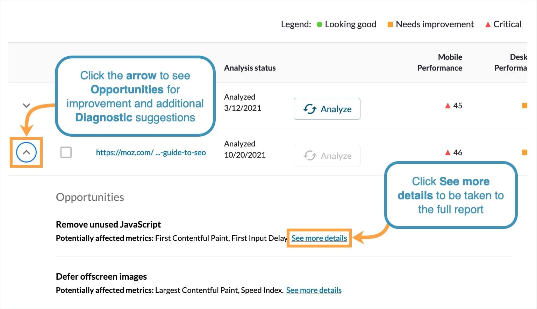The width and height of the screenshot is (537, 309).
Task: Click the orange square beside the moz.com row's desktop score
Action: 525,152
